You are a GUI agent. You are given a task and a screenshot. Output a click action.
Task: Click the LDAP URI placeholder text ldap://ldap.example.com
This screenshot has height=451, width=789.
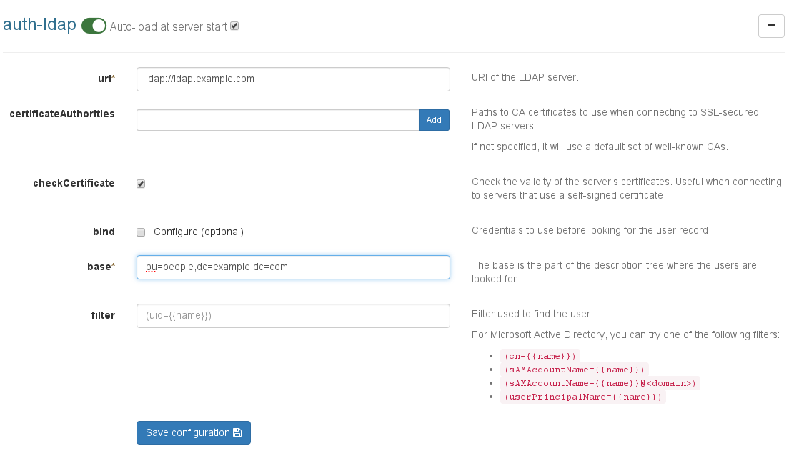click(199, 79)
